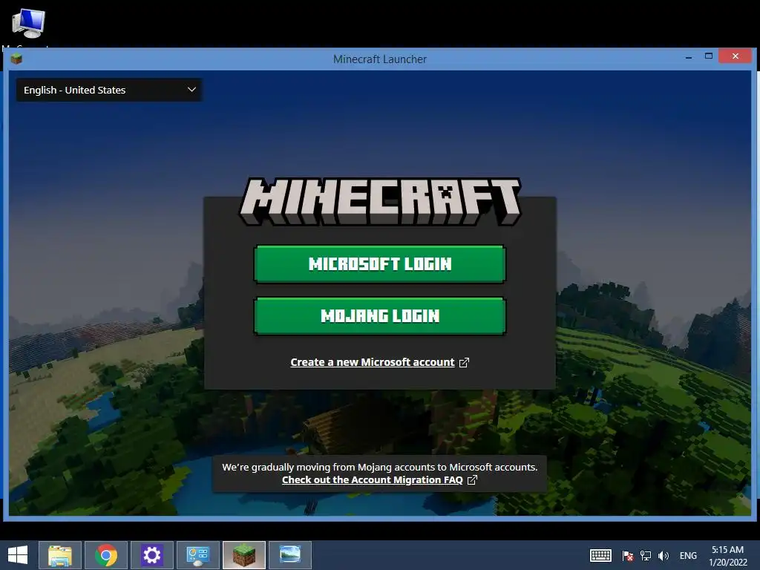Image resolution: width=760 pixels, height=570 pixels.
Task: Open the network status tray icon
Action: [646, 555]
